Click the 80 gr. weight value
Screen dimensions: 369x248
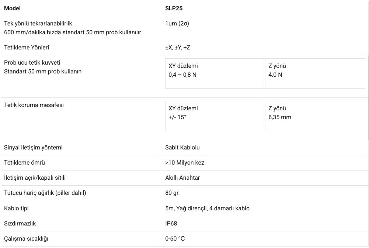(173, 193)
